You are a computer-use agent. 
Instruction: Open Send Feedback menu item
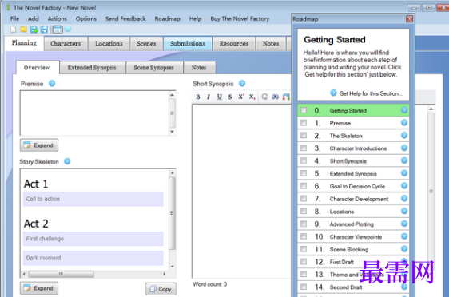tap(125, 18)
